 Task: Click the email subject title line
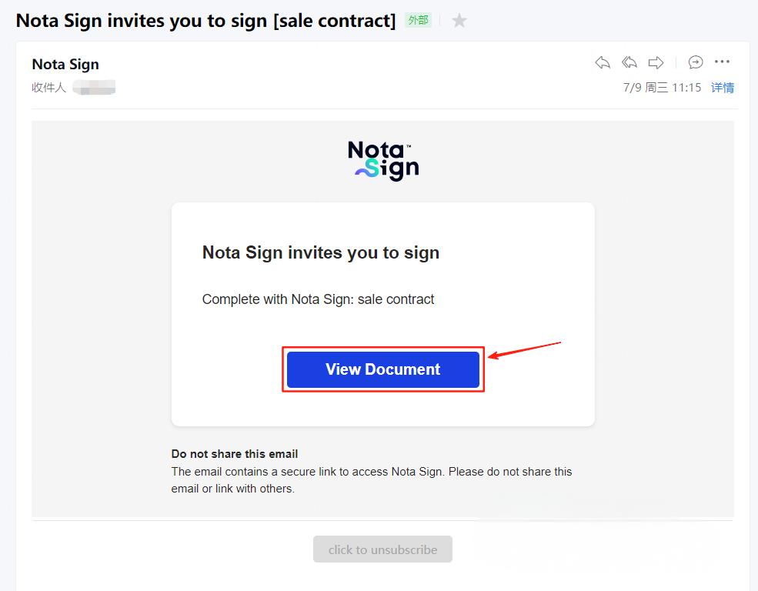pyautogui.click(x=205, y=20)
